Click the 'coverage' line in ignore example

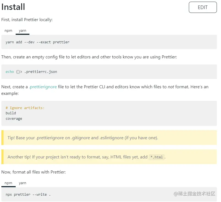coord(14,119)
